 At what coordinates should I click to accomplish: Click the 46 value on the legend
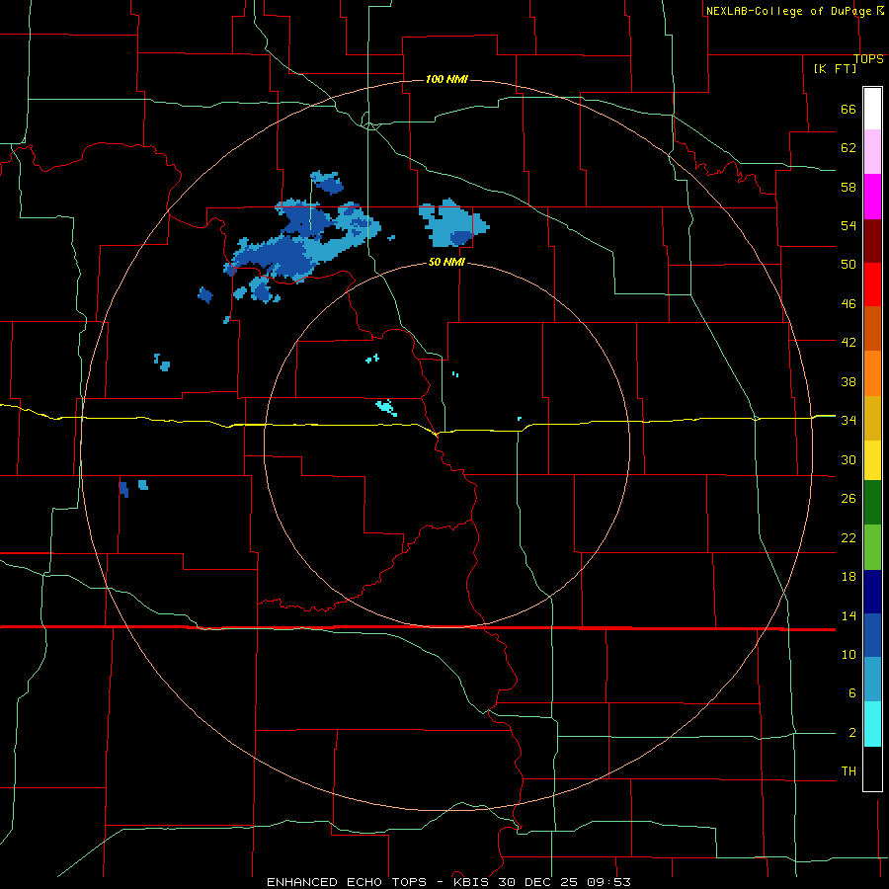(849, 304)
